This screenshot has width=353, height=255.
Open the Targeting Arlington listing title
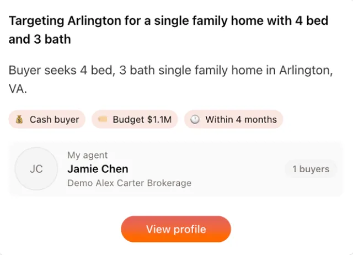[x=168, y=30]
